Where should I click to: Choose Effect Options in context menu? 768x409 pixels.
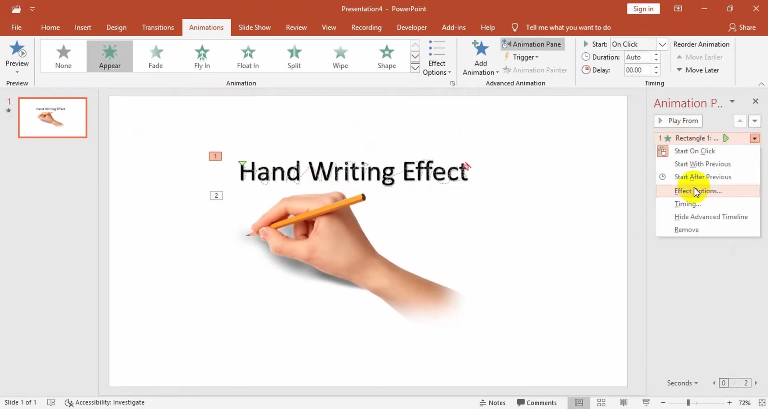[x=698, y=191]
